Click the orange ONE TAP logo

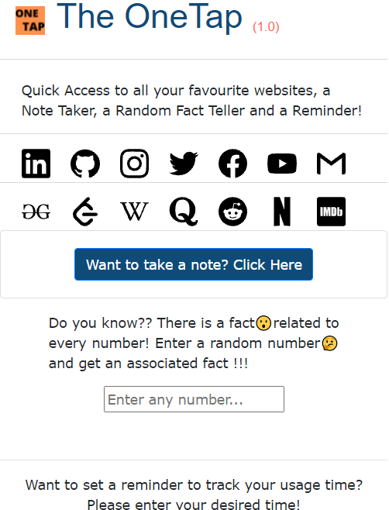point(30,20)
